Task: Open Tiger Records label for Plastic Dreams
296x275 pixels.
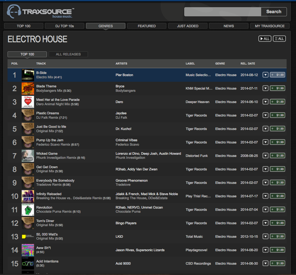Action: [x=196, y=115]
